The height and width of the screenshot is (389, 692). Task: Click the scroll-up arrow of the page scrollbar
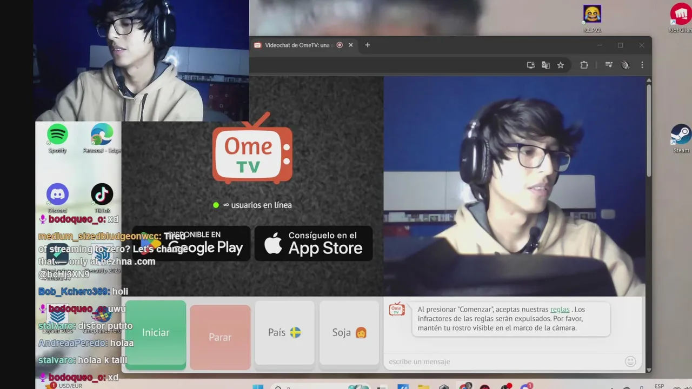tap(649, 81)
